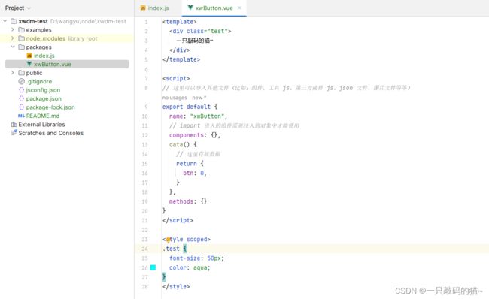This screenshot has height=299, width=489.
Task: Click the 'methods: {}' line
Action: [188, 201]
